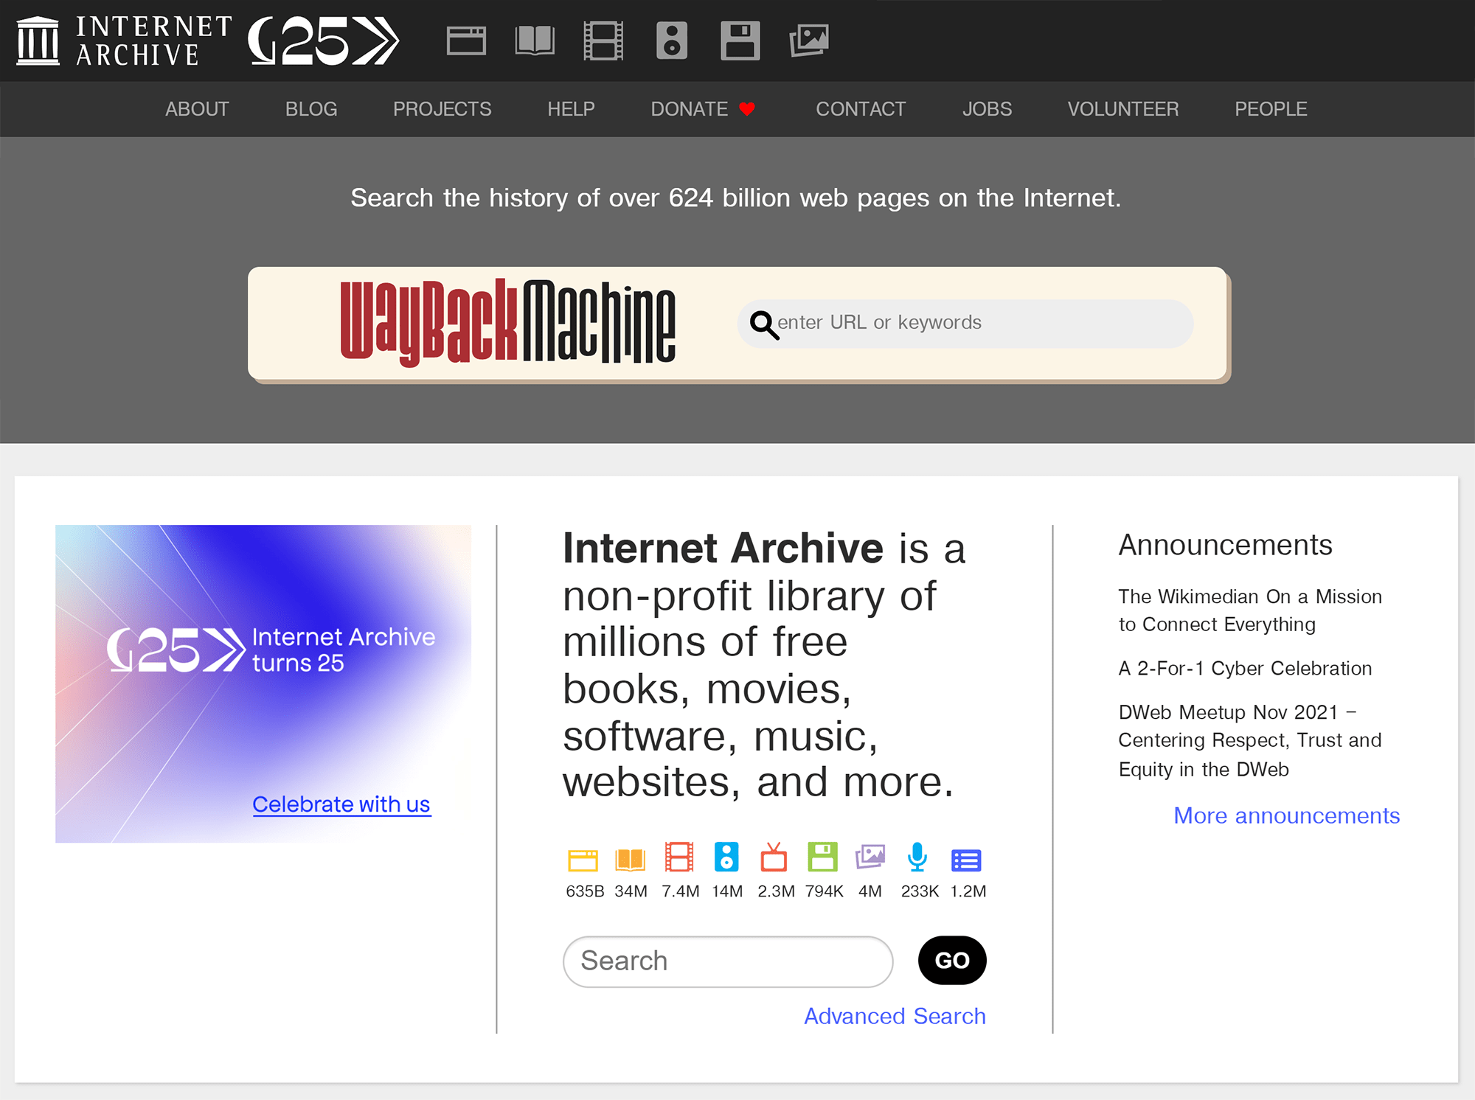The height and width of the screenshot is (1100, 1475).
Task: Open the ABOUT menu item
Action: 197,109
